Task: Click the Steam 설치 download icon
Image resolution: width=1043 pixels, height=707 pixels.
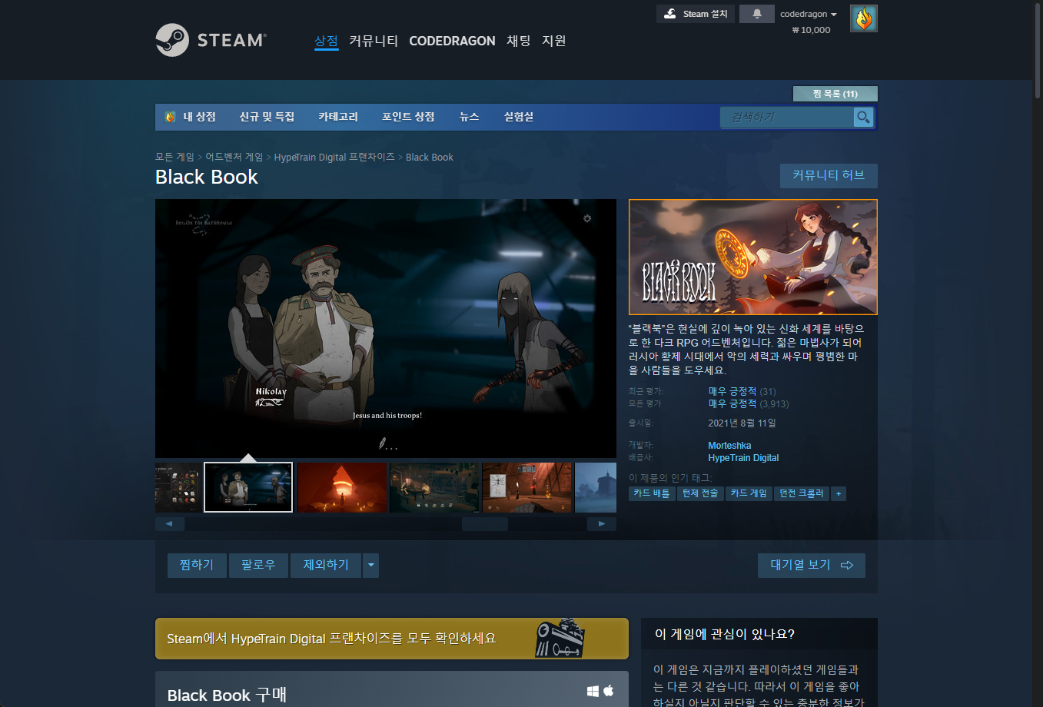Action: pos(670,14)
